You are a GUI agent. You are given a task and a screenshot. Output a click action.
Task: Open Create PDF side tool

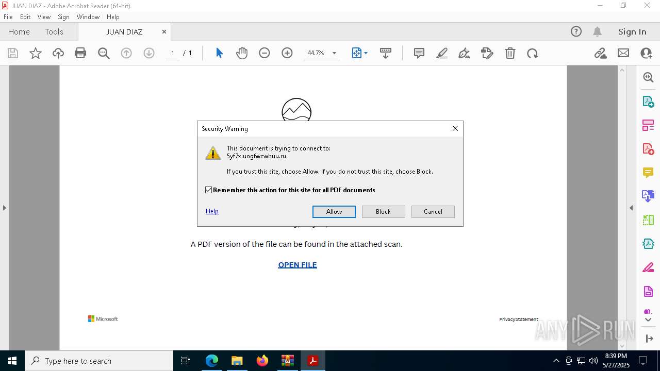648,149
